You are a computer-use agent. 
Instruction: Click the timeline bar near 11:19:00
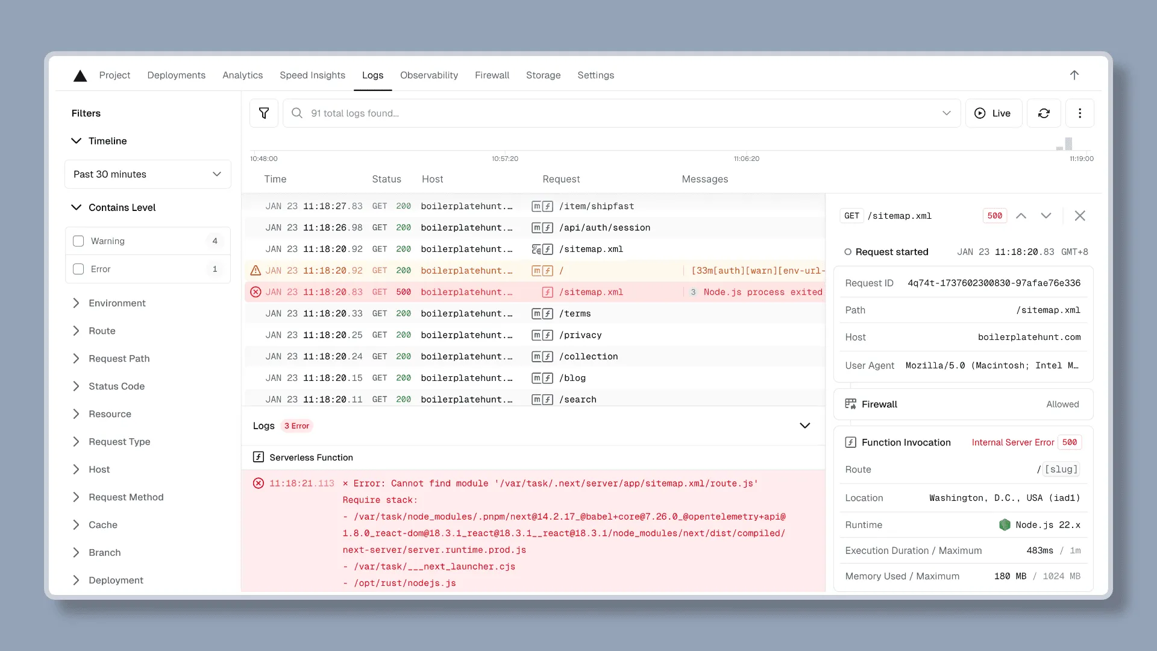(x=1068, y=144)
